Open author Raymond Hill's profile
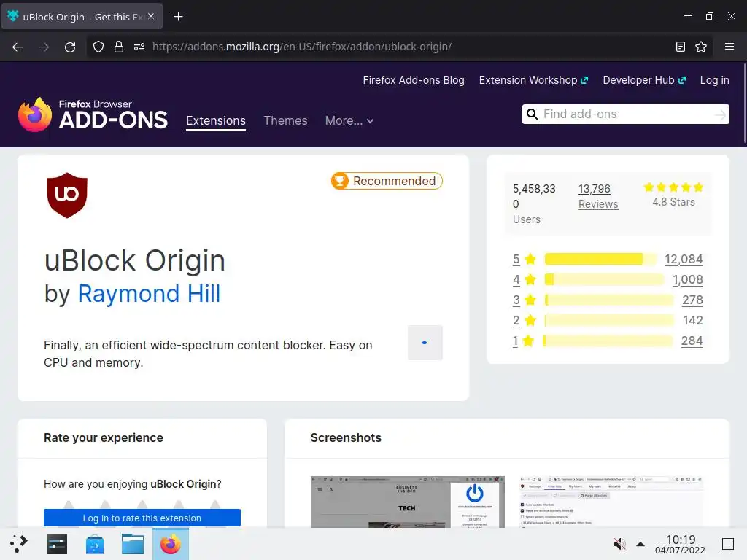Viewport: 747px width, 560px height. click(x=149, y=293)
